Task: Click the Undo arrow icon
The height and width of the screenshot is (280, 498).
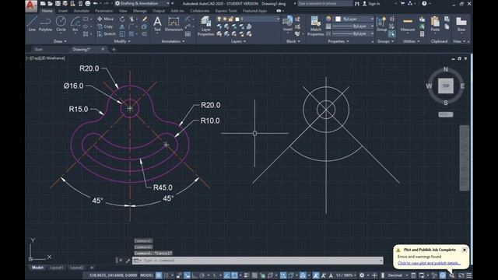Action: tap(95, 3)
